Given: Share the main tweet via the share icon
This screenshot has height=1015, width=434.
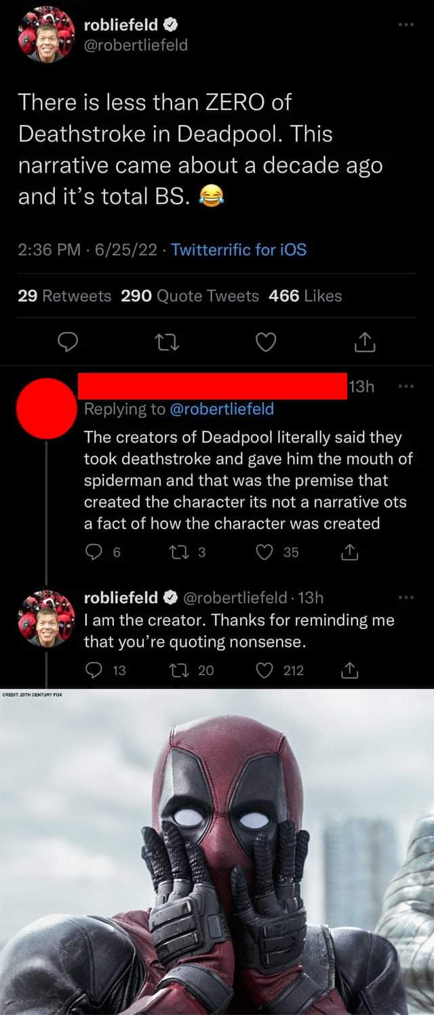Looking at the screenshot, I should [364, 342].
